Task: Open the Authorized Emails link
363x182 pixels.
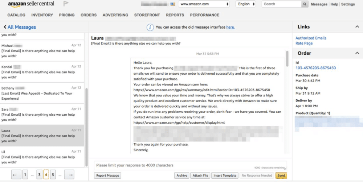Action: click(x=311, y=38)
